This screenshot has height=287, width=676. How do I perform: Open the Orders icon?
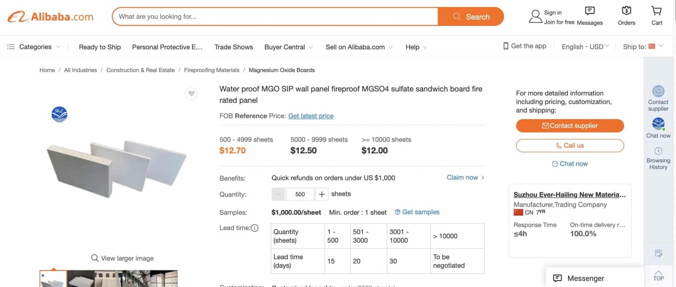pos(626,11)
